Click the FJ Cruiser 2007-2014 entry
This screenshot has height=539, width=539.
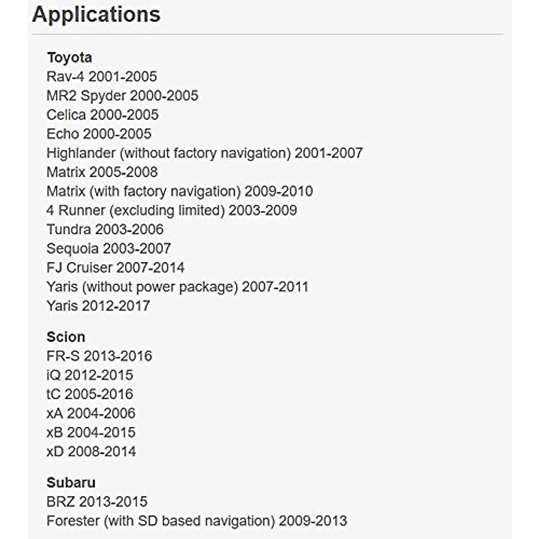[115, 268]
